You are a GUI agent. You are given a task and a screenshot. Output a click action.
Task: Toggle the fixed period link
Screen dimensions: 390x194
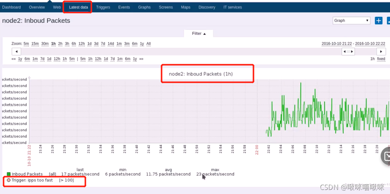click(381, 59)
